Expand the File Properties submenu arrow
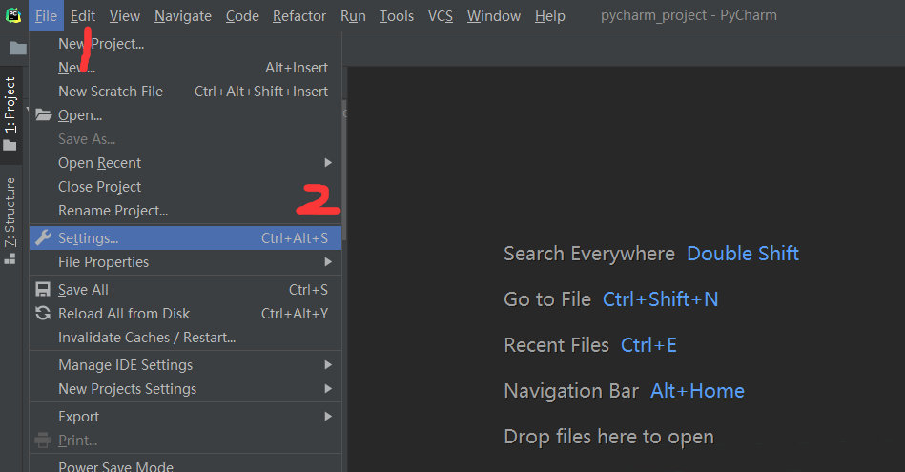This screenshot has height=472, width=905. [328, 262]
